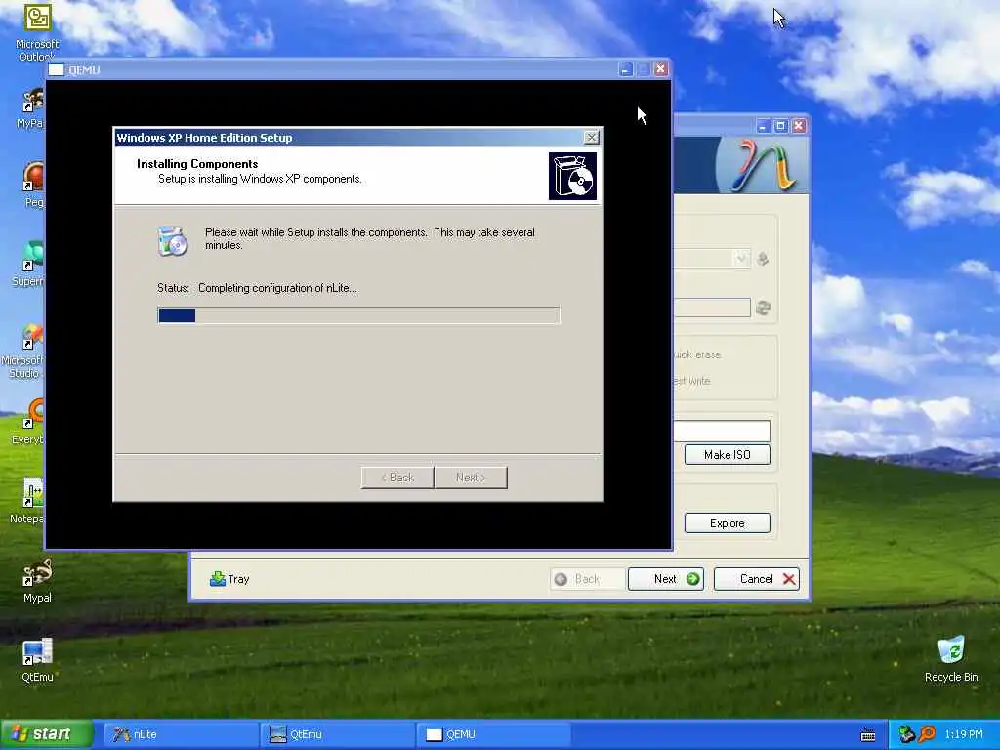Click Cancel in the nLite window
Viewport: 1000px width, 750px height.
point(757,579)
